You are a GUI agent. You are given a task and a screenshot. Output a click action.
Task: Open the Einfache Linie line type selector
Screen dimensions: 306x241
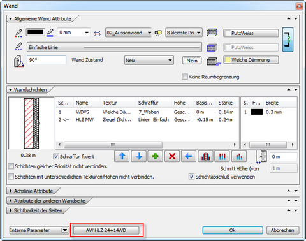coord(114,47)
